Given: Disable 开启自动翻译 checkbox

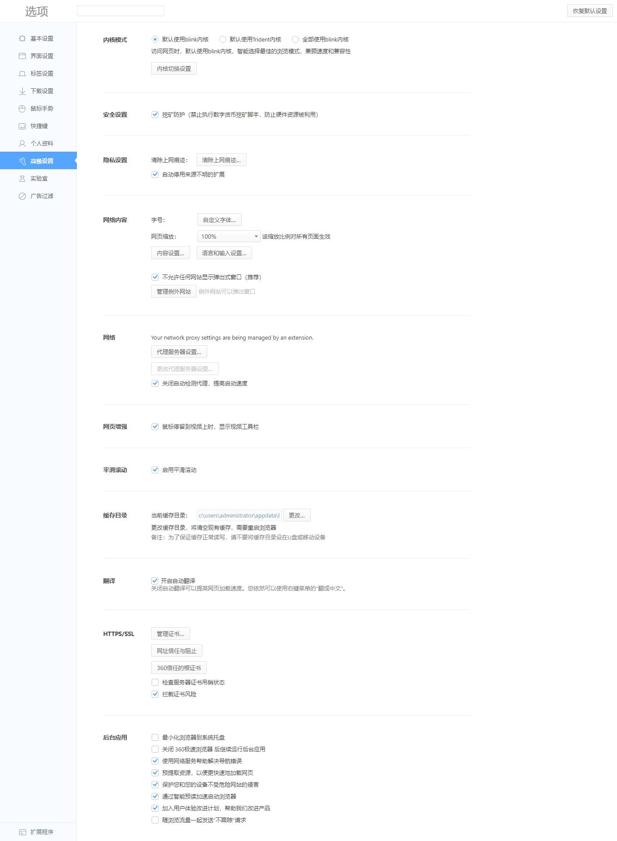Looking at the screenshot, I should [154, 581].
